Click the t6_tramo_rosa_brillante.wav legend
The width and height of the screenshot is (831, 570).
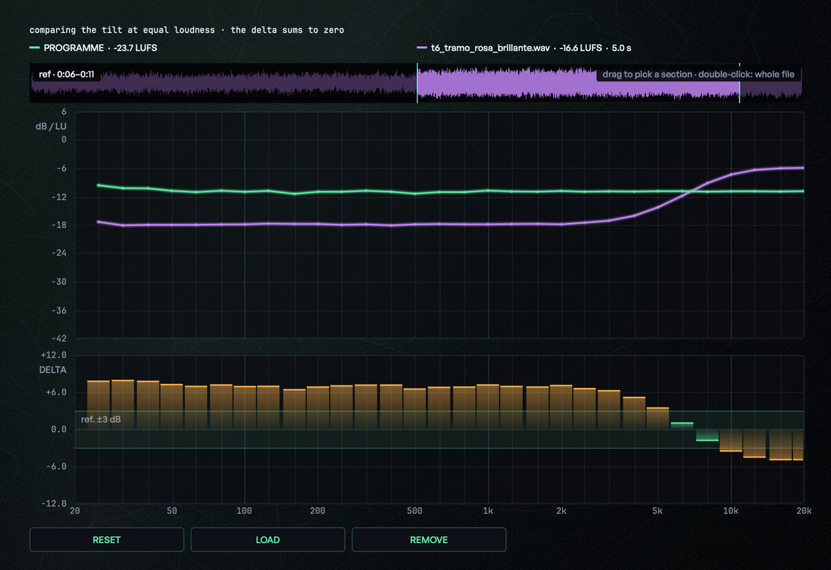coord(525,48)
